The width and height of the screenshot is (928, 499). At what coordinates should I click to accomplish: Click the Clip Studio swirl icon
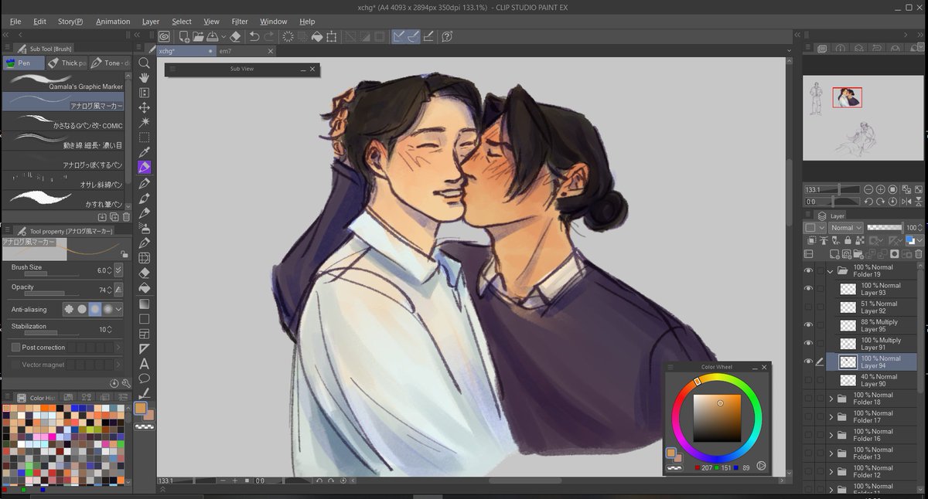point(164,36)
